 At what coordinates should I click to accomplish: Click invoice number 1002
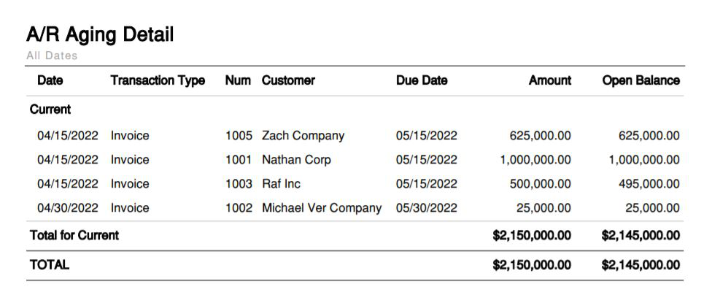(x=239, y=208)
